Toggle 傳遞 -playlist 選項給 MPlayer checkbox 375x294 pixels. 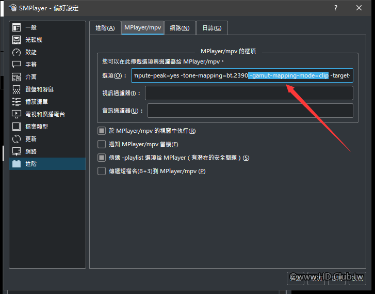(102, 158)
